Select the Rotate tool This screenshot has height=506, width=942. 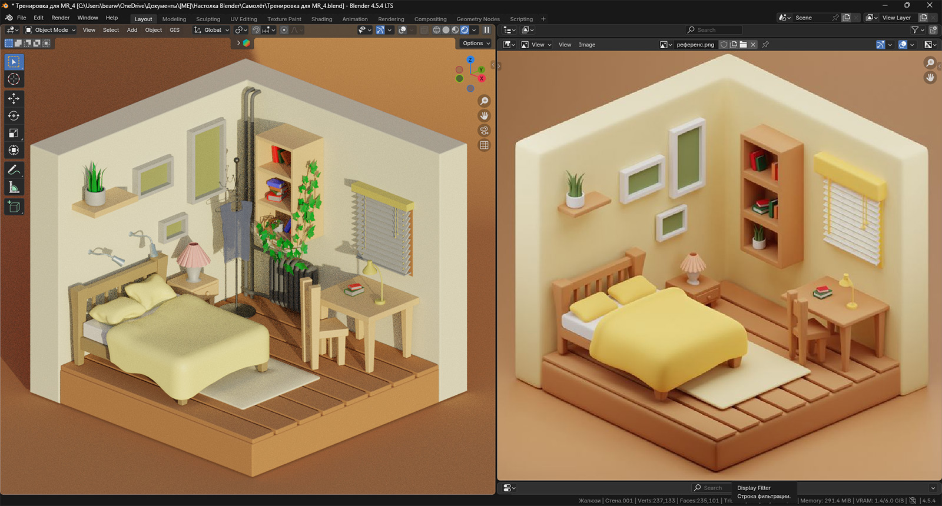click(14, 116)
